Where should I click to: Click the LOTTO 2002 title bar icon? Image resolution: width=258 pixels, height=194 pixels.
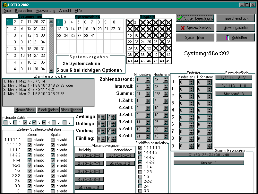coord(4,5)
